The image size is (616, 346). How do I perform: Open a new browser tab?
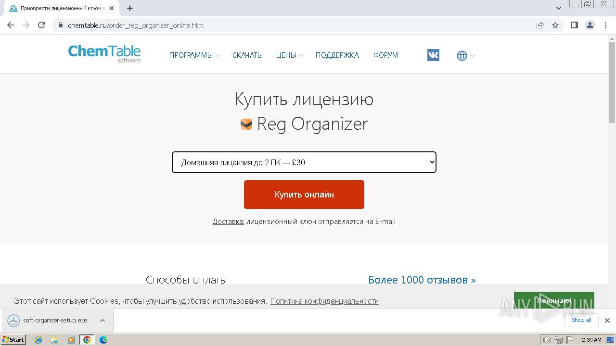pyautogui.click(x=130, y=8)
